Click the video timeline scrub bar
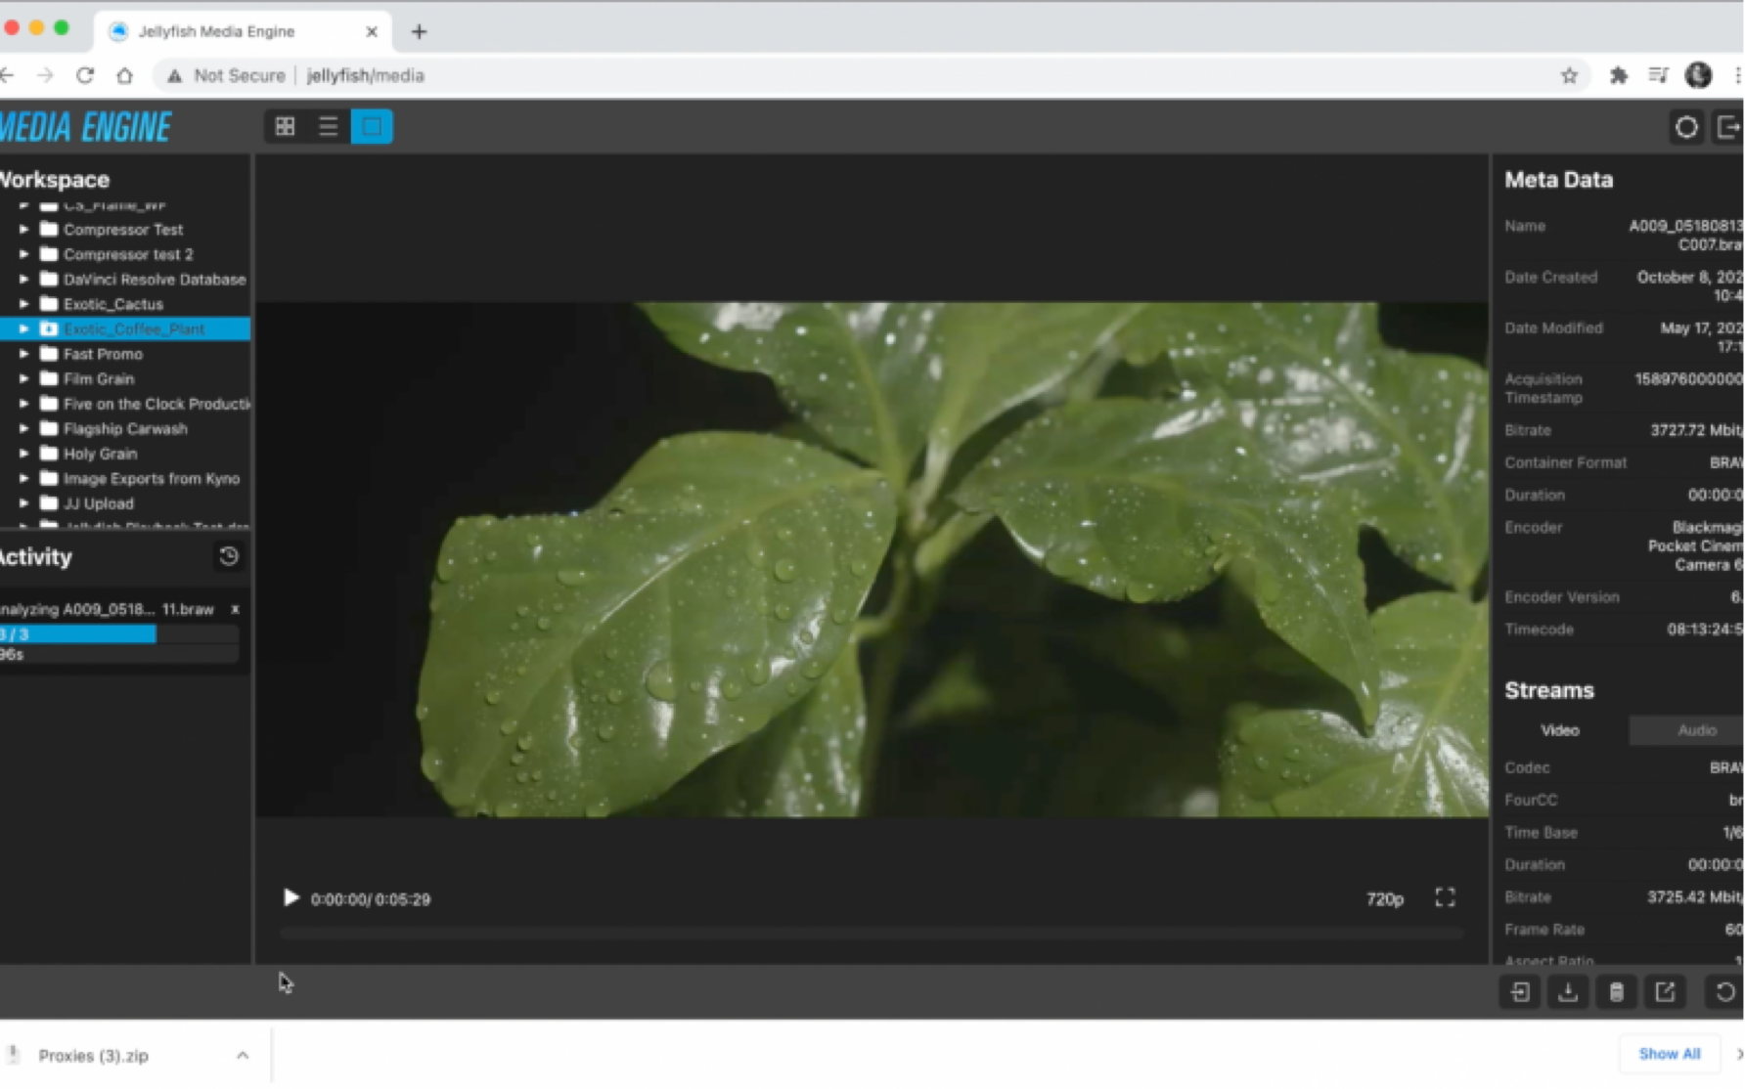Viewport: 1745px width, 1089px height. coord(871,934)
